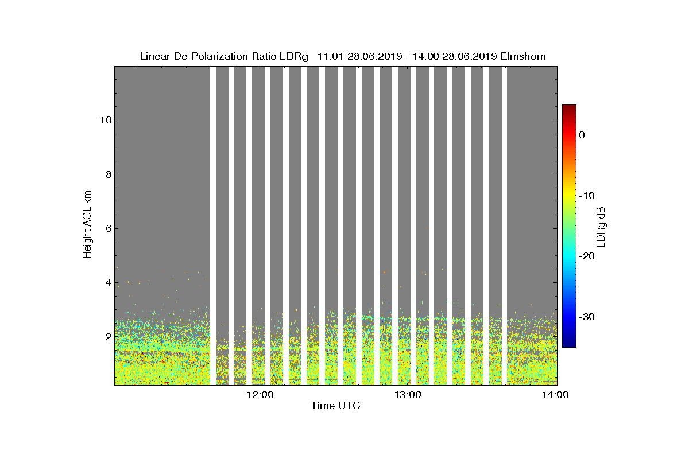Click the colorbar tick label '-30'
The height and width of the screenshot is (459, 689).
click(x=586, y=317)
